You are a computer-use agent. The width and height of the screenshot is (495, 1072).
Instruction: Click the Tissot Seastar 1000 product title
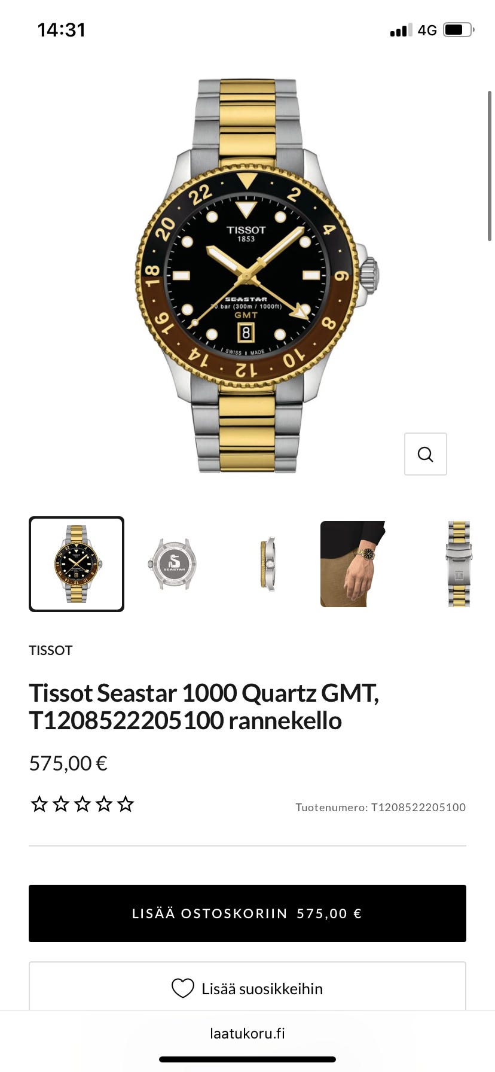click(x=204, y=706)
